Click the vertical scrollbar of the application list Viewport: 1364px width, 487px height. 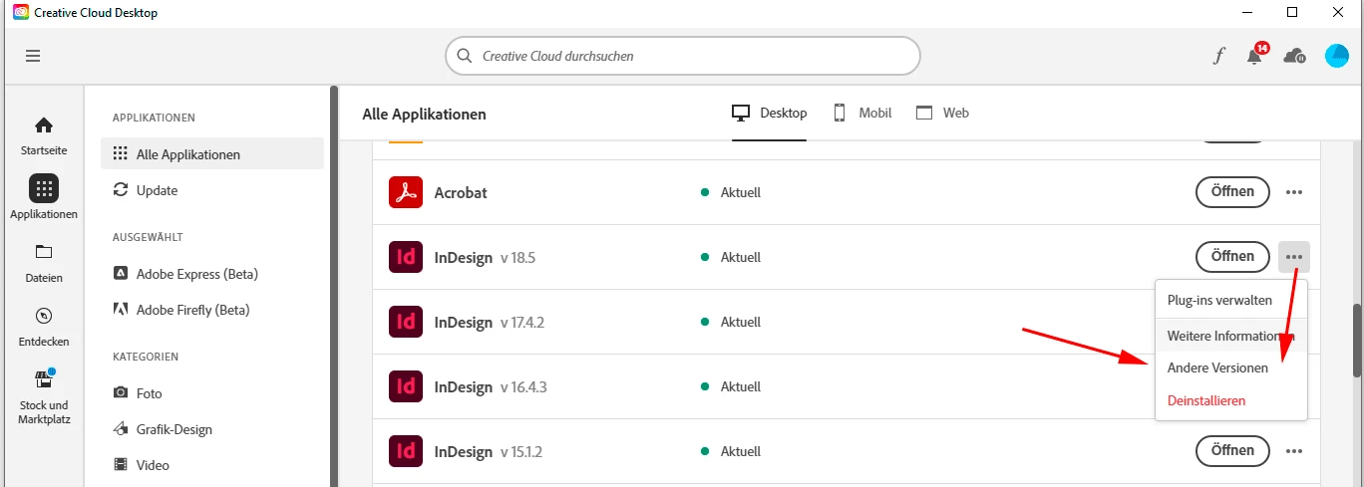coord(1356,340)
